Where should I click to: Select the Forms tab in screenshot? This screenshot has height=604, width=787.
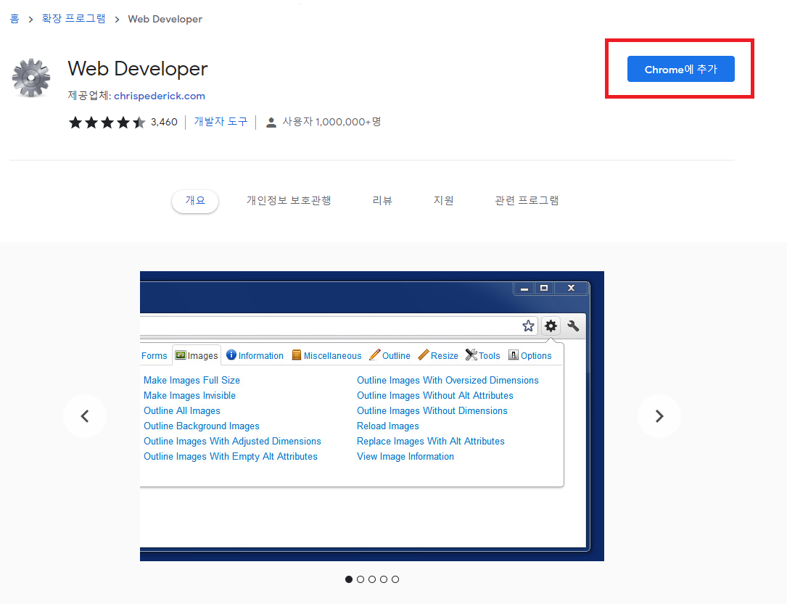[154, 355]
